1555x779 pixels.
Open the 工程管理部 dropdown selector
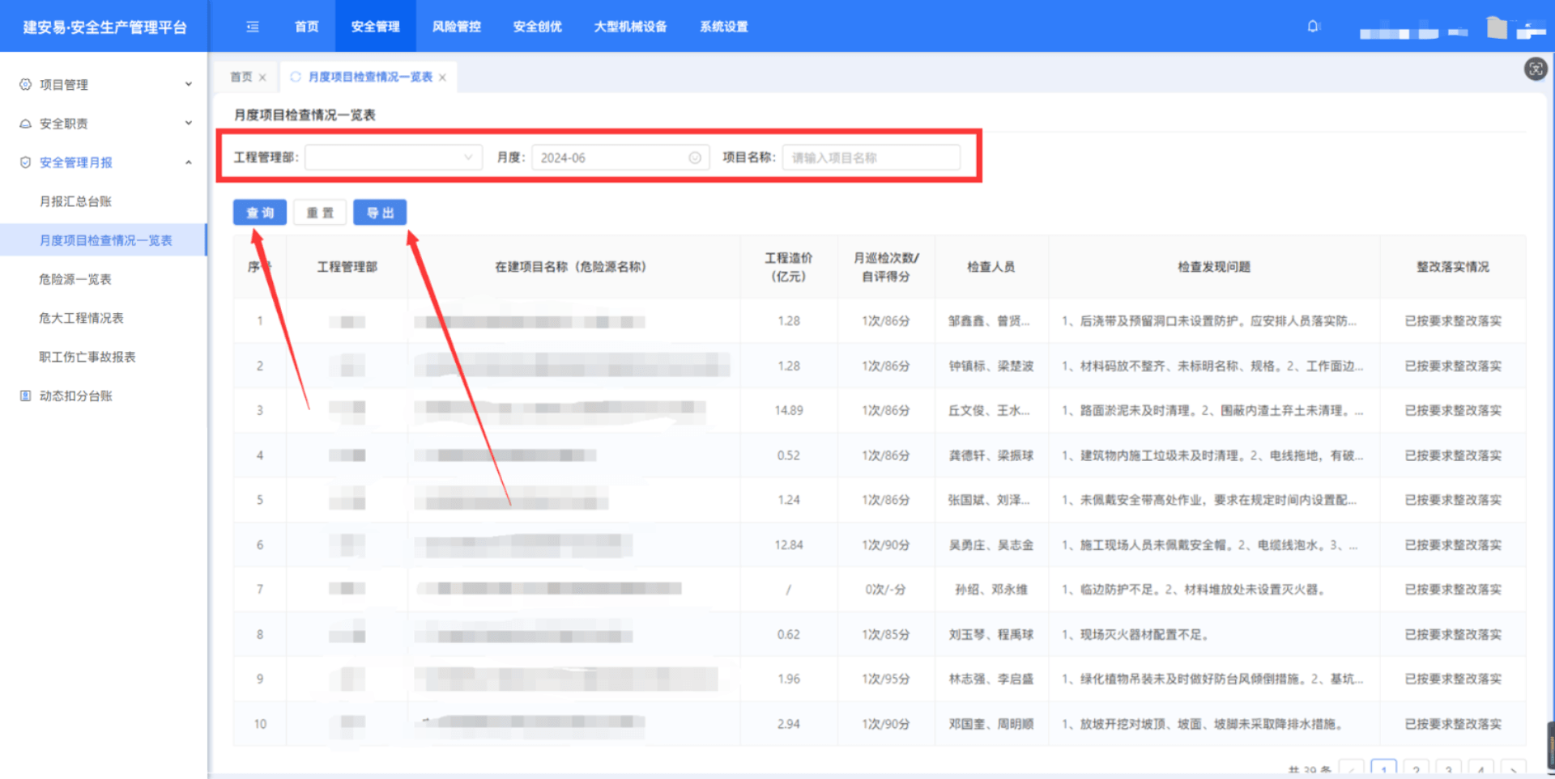point(393,158)
